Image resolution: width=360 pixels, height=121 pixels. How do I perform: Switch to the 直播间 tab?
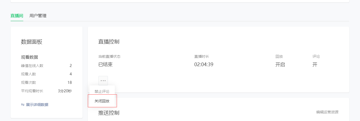coord(17,16)
